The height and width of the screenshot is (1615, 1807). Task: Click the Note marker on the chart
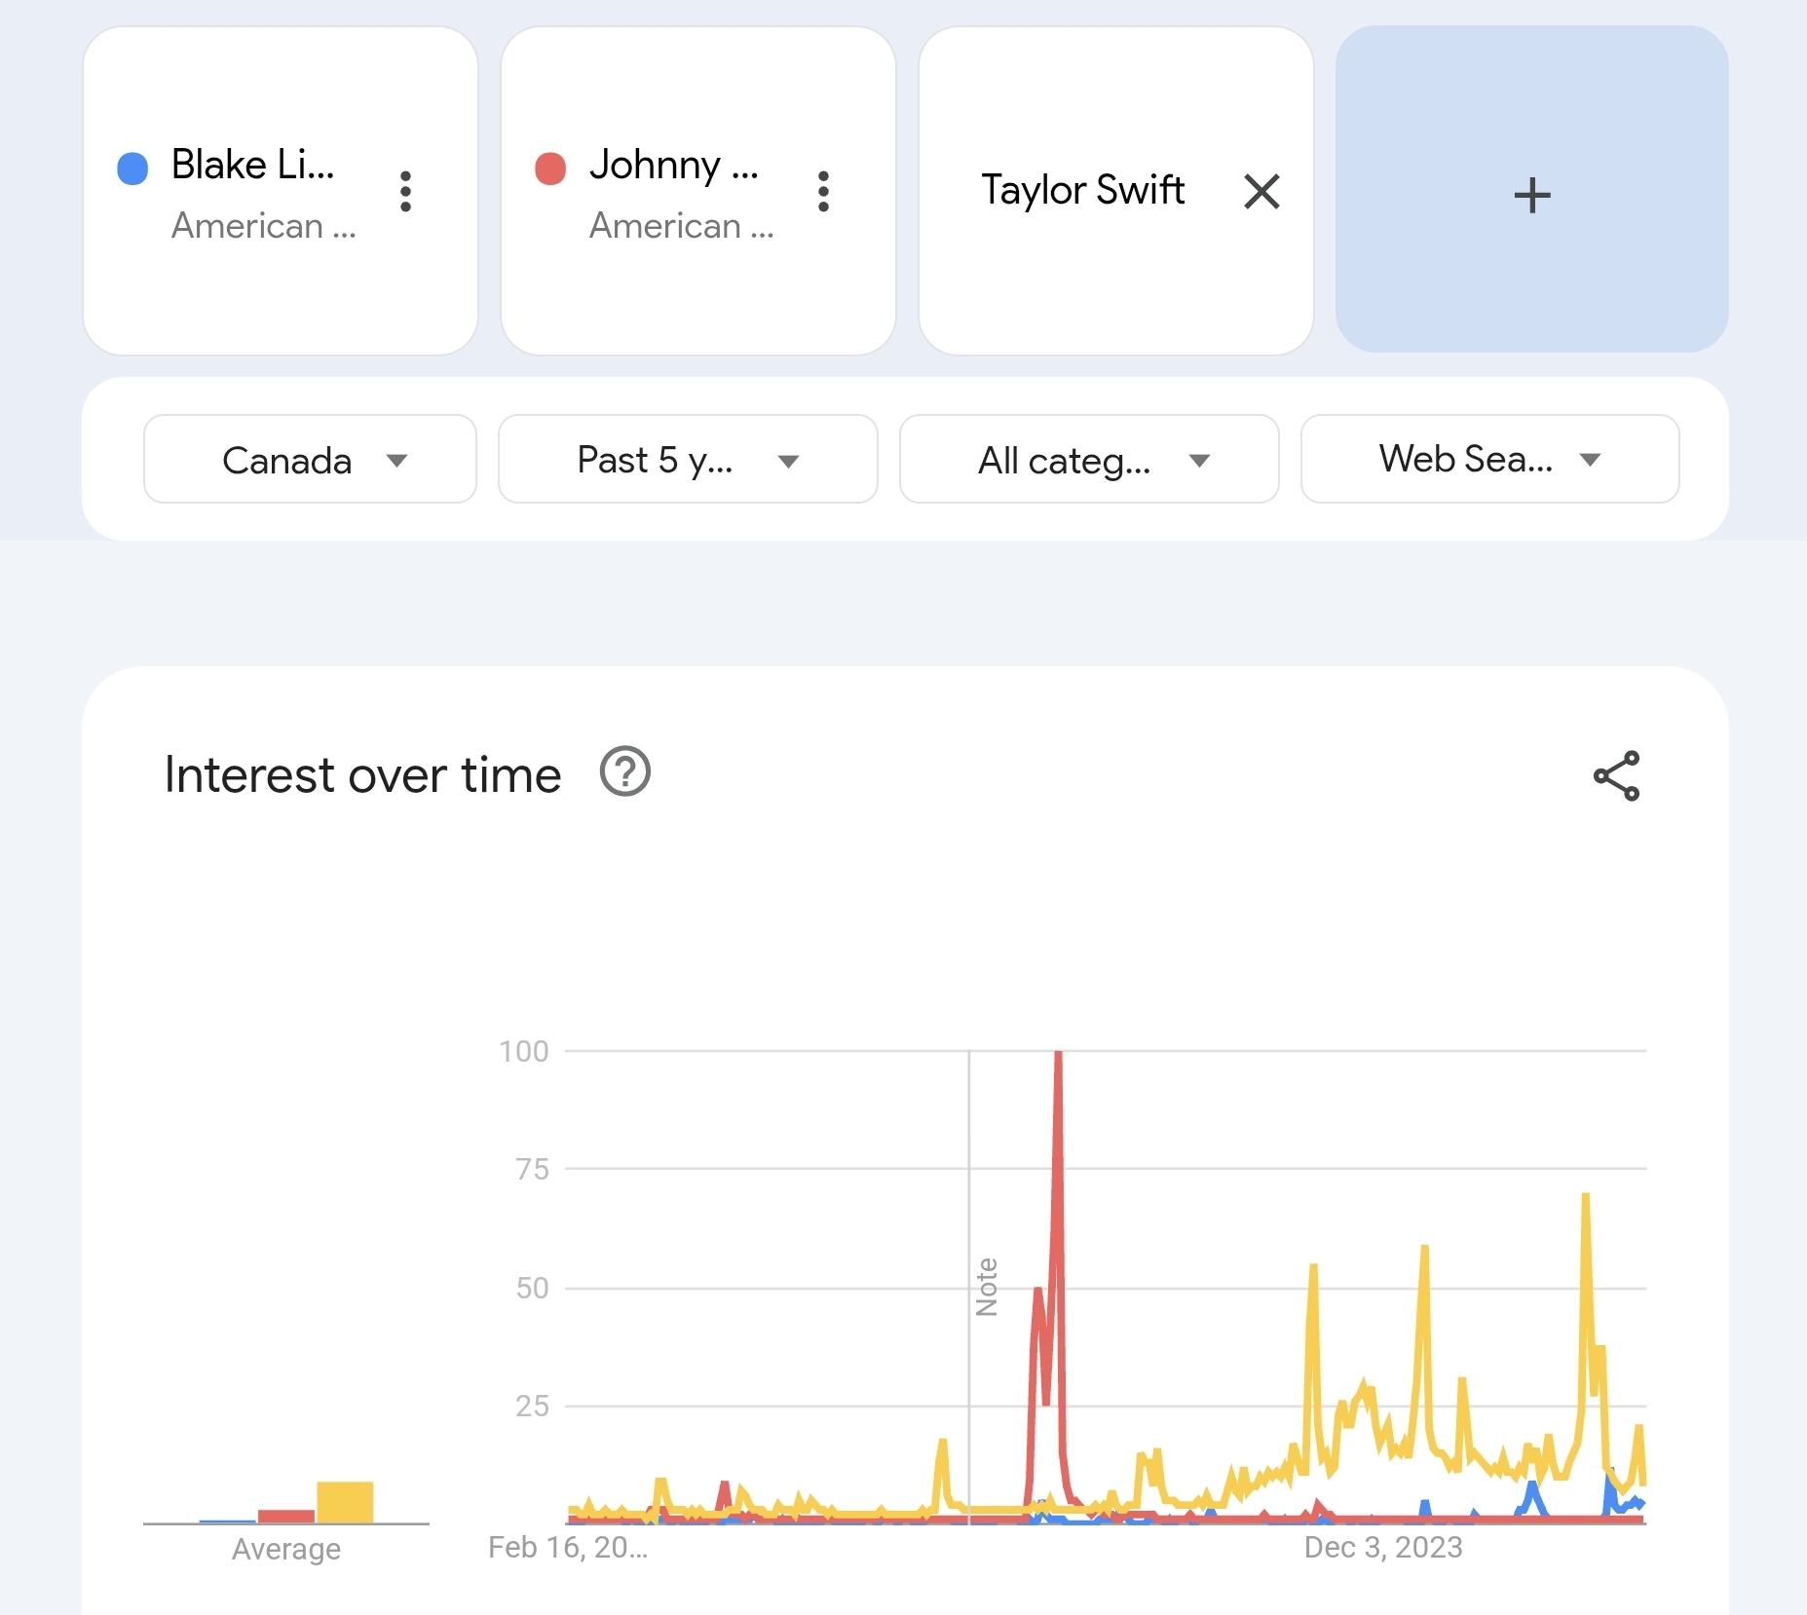coord(986,1286)
